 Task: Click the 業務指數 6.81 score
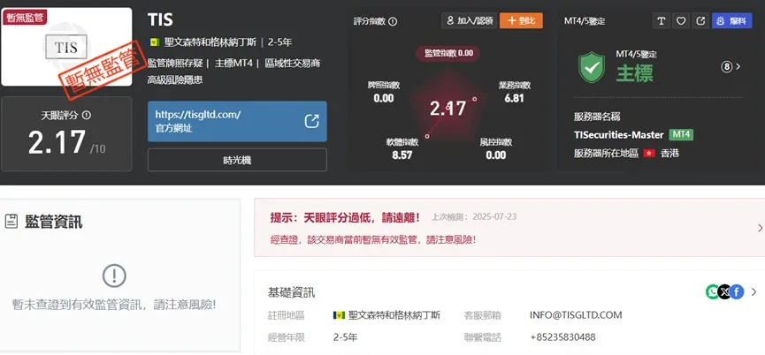[515, 92]
